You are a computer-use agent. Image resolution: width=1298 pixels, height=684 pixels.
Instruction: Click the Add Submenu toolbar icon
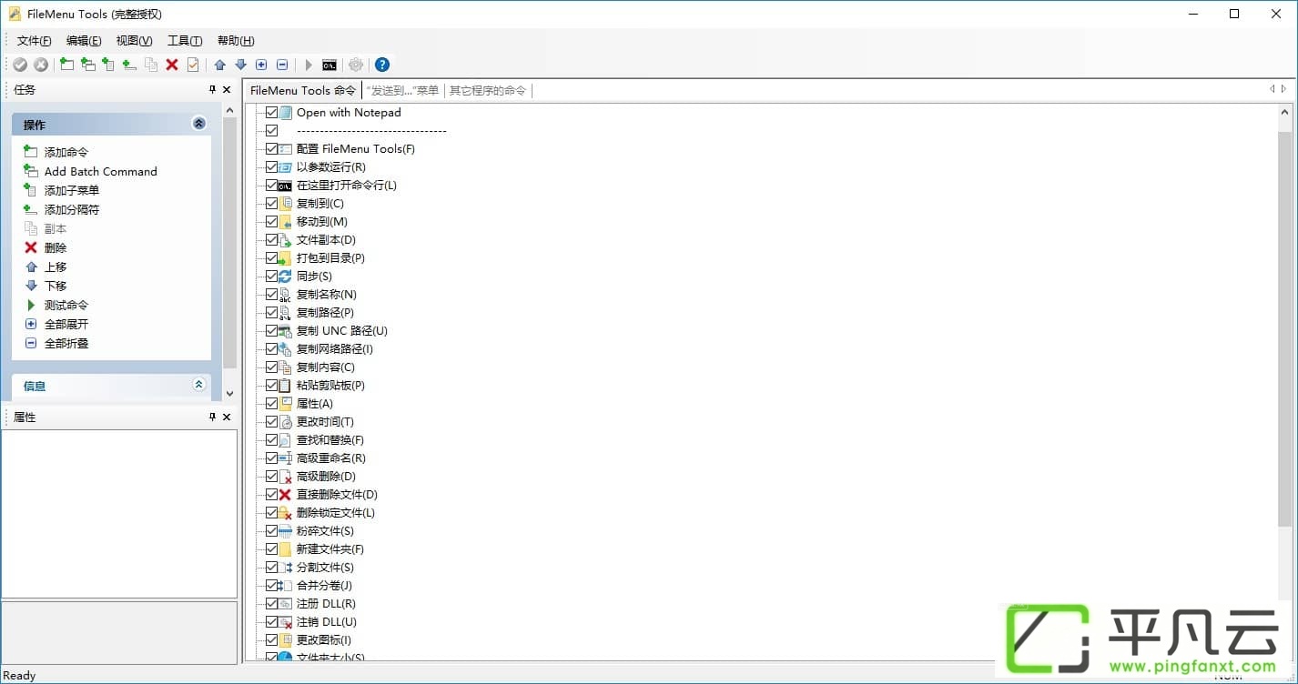tap(108, 65)
